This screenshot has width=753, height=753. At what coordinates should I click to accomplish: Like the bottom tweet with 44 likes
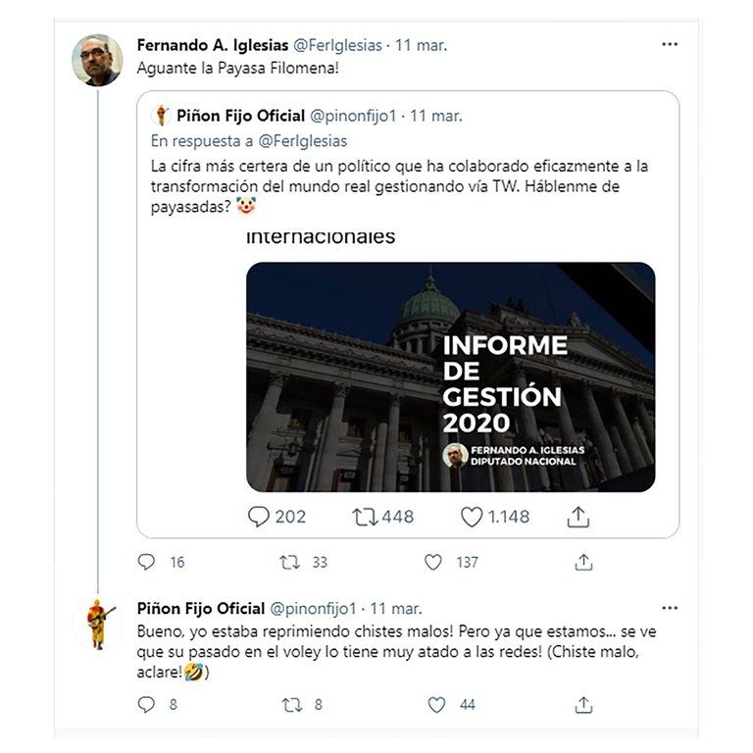tap(437, 704)
